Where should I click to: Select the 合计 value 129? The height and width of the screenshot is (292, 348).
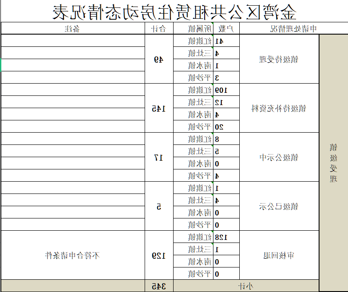[159, 255]
